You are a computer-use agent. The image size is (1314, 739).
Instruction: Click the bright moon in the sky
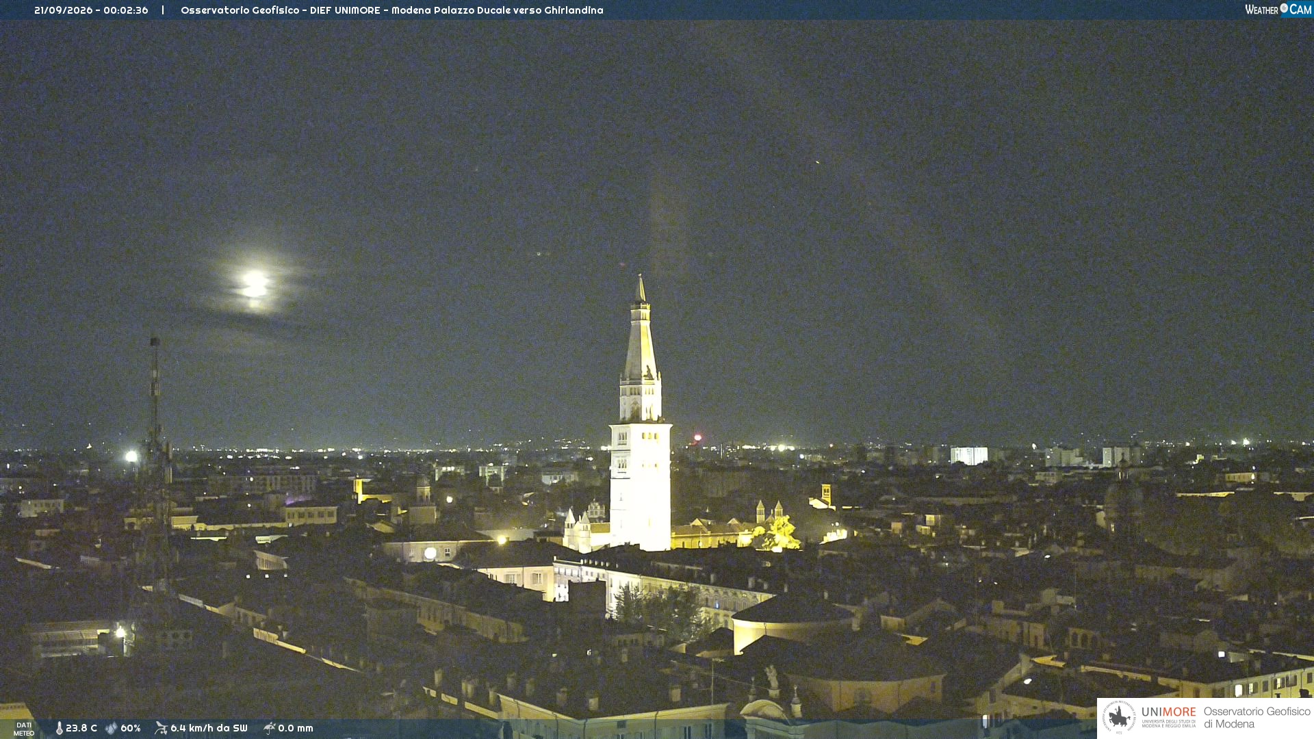click(255, 285)
